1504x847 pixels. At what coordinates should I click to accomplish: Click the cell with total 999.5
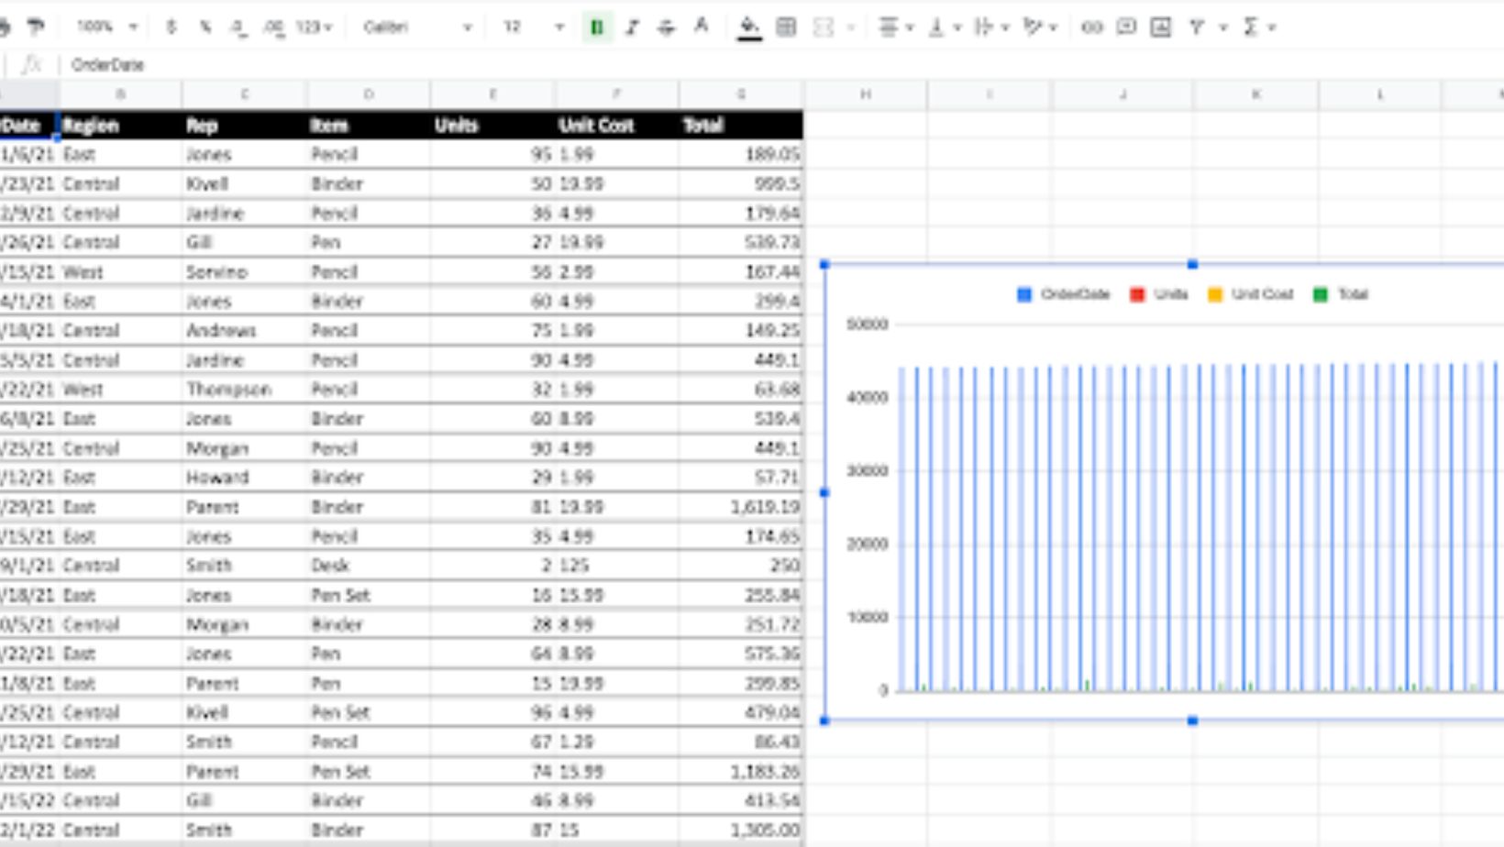(x=741, y=183)
